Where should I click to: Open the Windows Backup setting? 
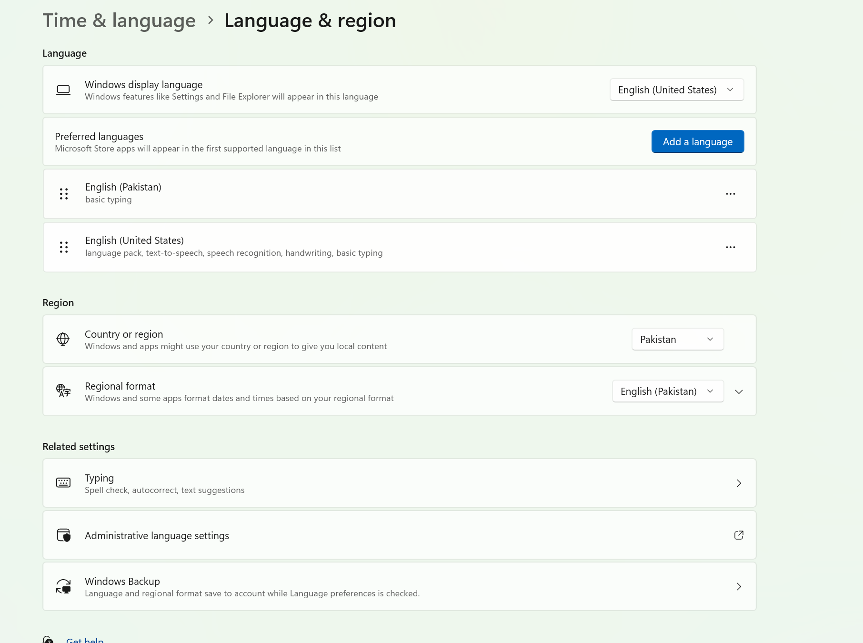400,586
